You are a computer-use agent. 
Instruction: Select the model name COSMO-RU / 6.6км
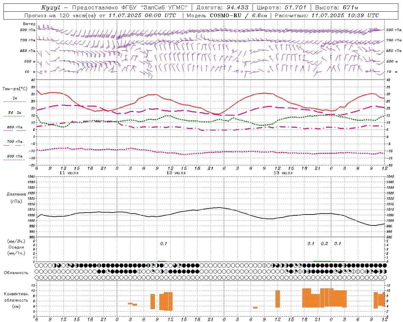(239, 15)
